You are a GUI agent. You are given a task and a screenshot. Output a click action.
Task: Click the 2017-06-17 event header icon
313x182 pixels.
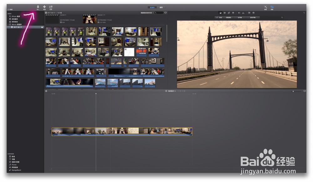point(46,13)
